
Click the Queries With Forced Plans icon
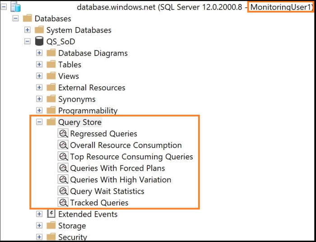pos(63,168)
